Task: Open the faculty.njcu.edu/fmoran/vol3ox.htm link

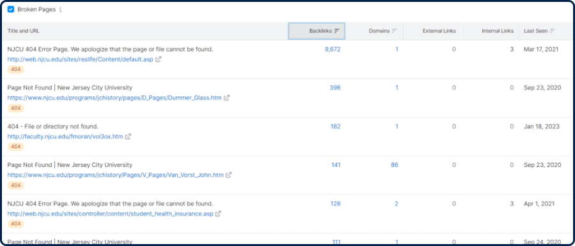Action: [x=66, y=136]
